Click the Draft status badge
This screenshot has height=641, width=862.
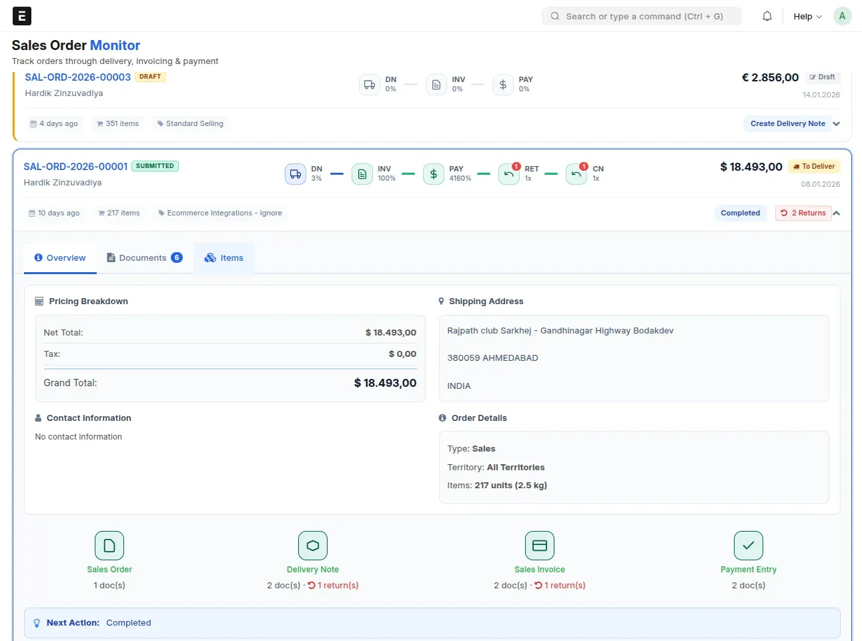coord(822,77)
